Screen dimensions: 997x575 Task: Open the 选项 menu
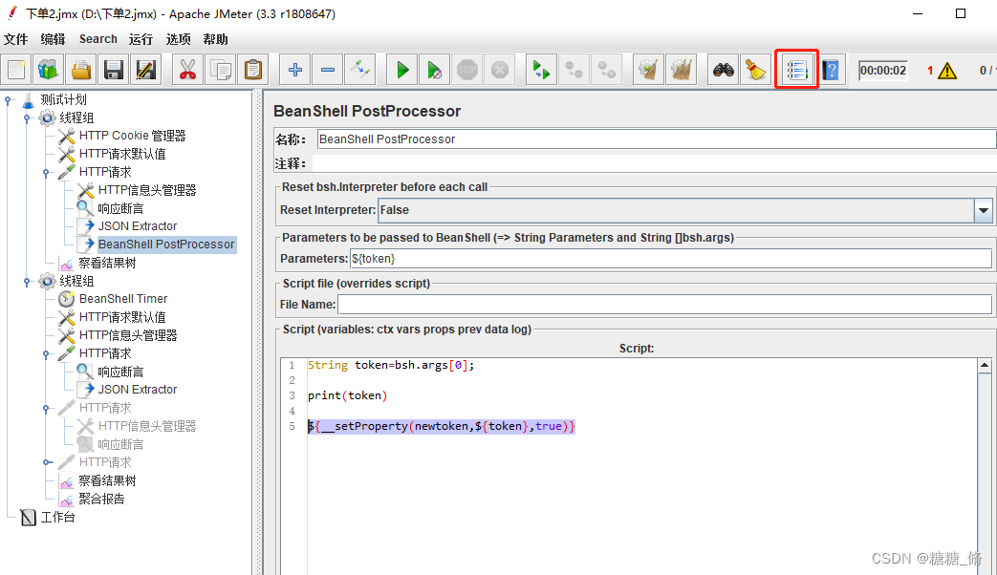(178, 39)
